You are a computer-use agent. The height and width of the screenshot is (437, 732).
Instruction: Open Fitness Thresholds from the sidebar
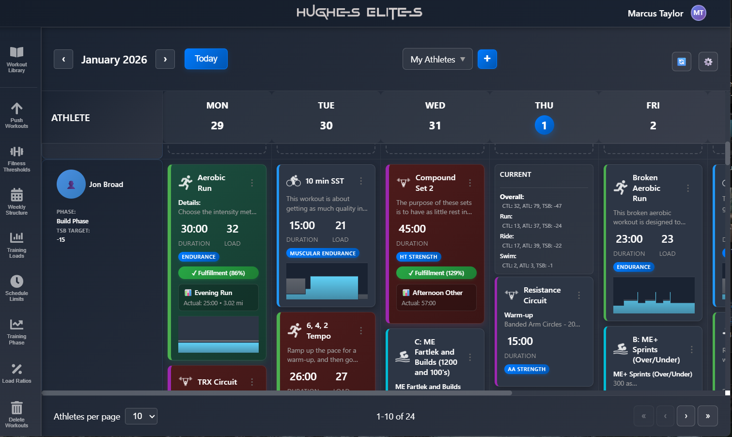tap(17, 159)
